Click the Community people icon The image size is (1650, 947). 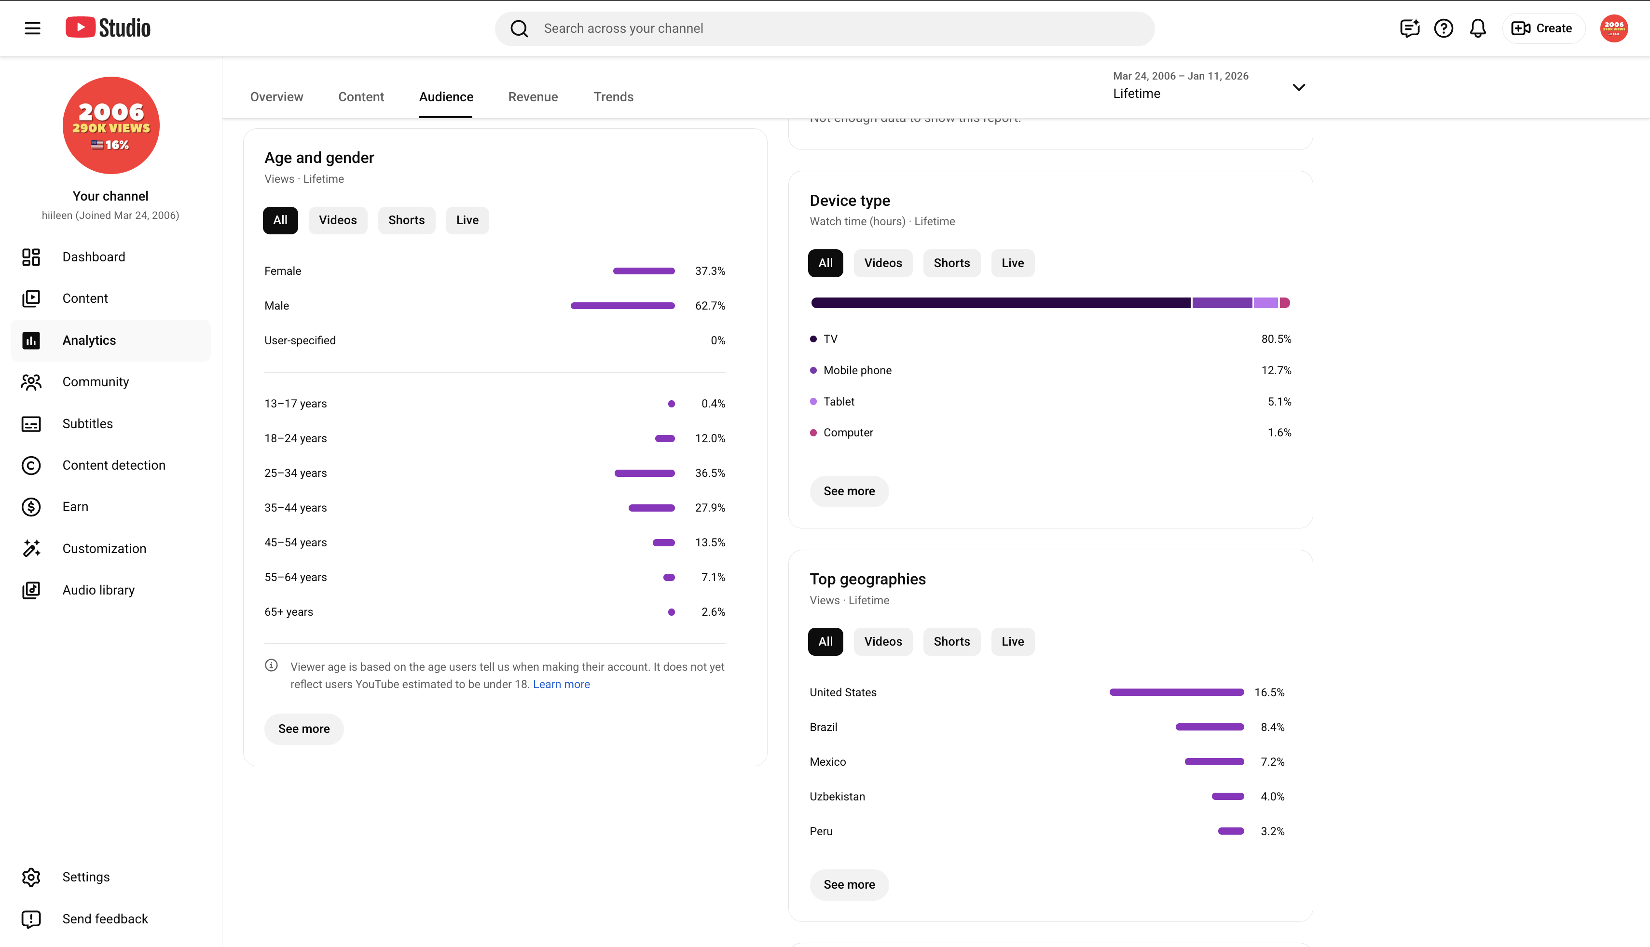[x=31, y=382]
